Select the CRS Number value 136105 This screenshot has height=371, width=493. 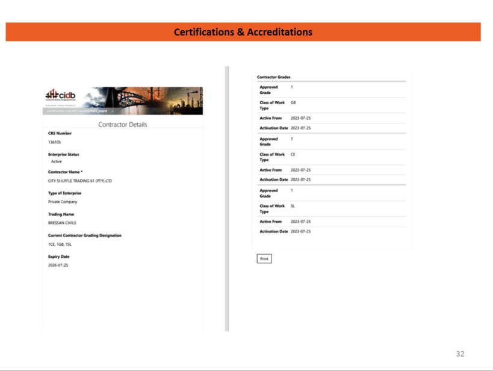(x=55, y=142)
